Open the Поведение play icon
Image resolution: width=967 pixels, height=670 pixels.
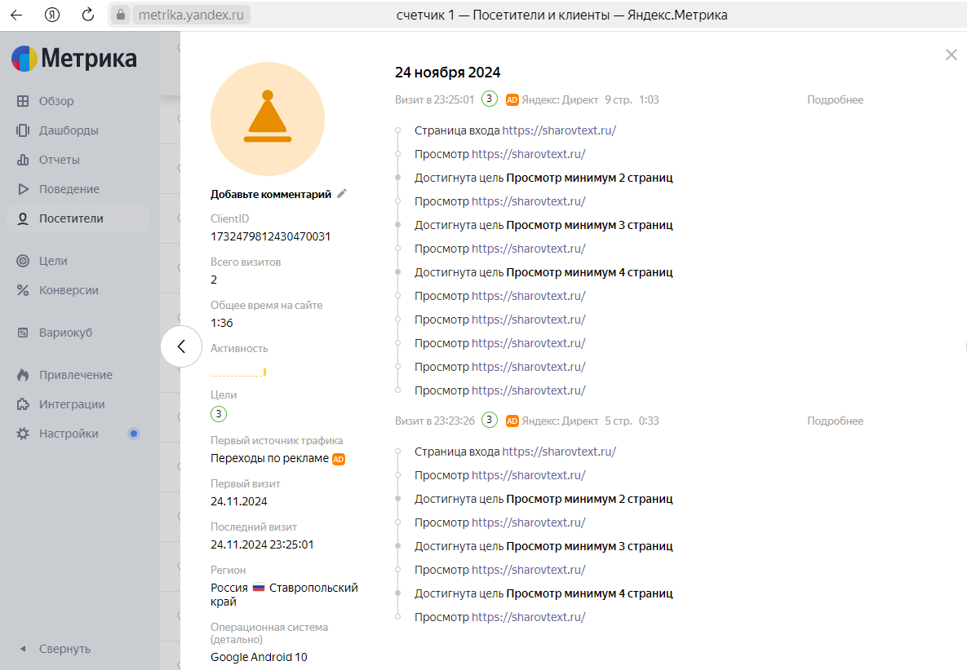pos(23,189)
